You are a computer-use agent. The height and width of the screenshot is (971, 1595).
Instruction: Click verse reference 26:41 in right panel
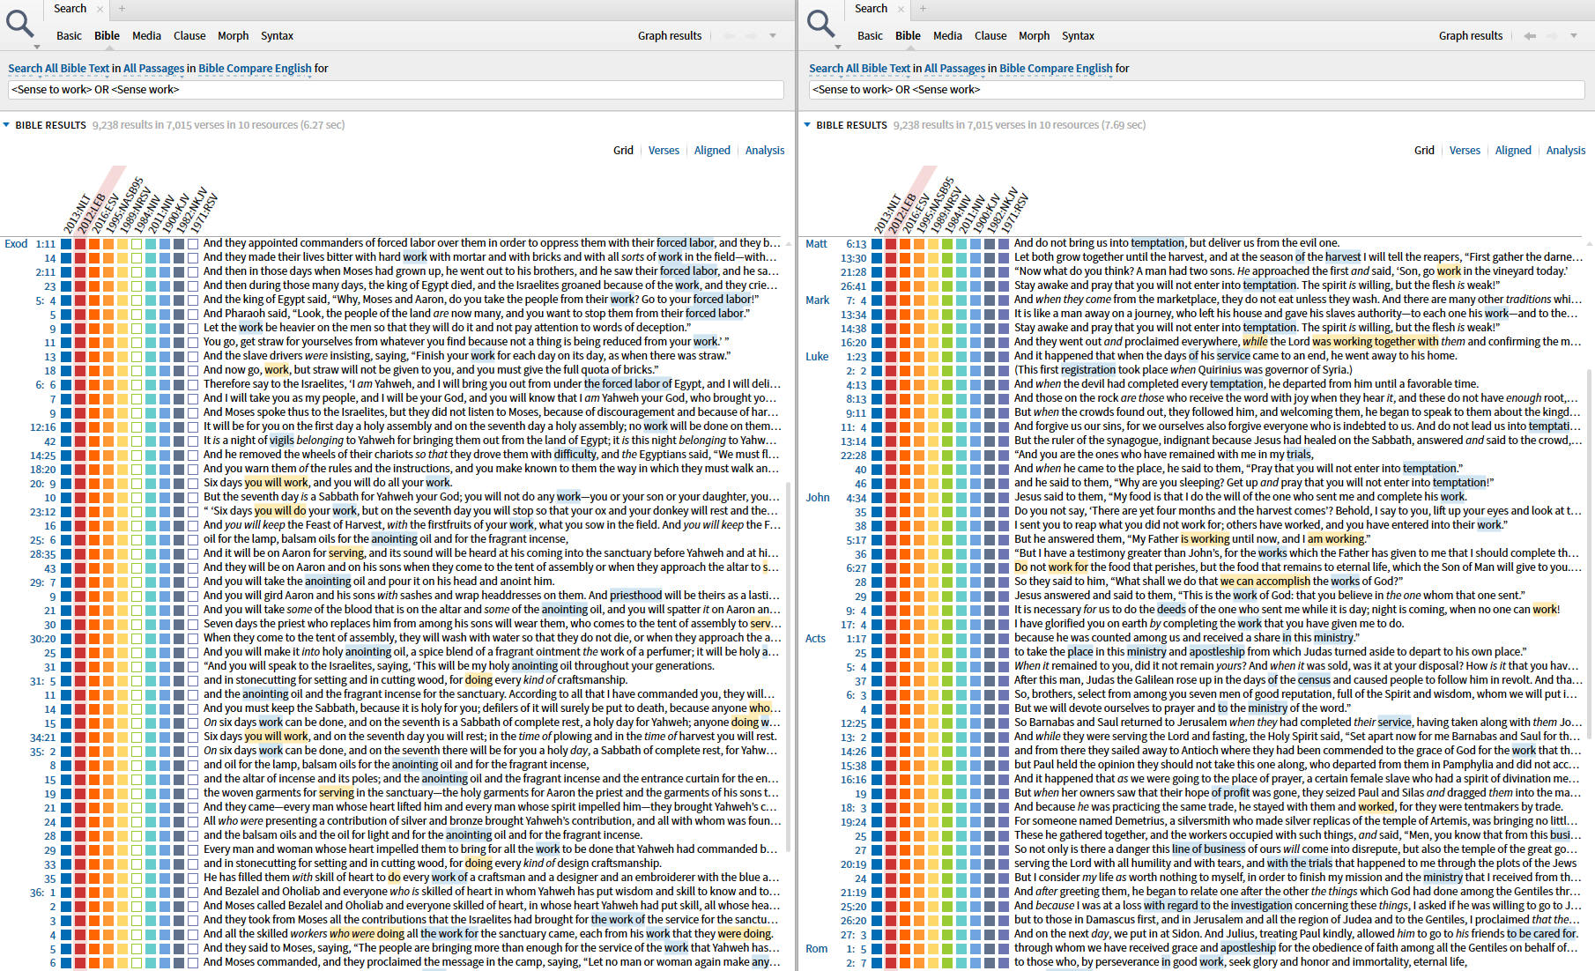coord(854,286)
